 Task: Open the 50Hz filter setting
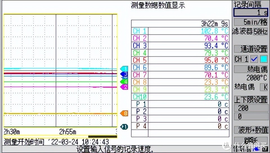[x=260, y=31]
